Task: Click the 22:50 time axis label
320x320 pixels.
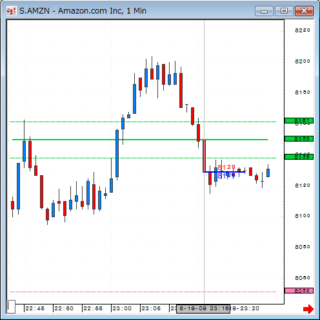Action: click(x=64, y=308)
